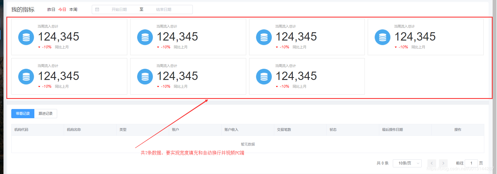
Task: Select the 本周 filter option
Action: click(x=73, y=9)
